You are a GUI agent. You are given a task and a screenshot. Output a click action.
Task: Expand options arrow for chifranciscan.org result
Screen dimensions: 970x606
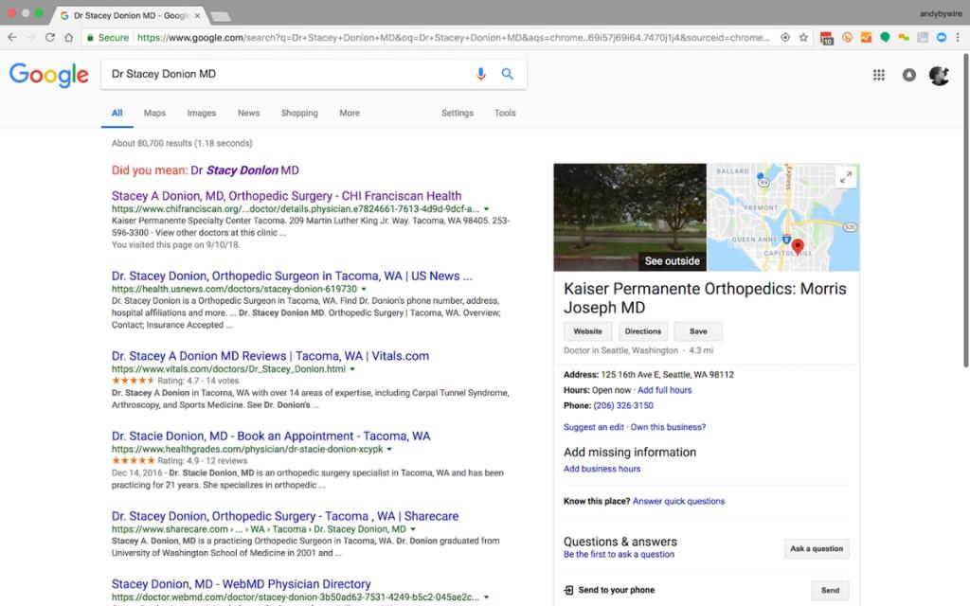coord(486,209)
